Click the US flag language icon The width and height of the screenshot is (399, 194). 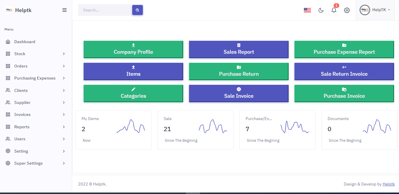[307, 10]
